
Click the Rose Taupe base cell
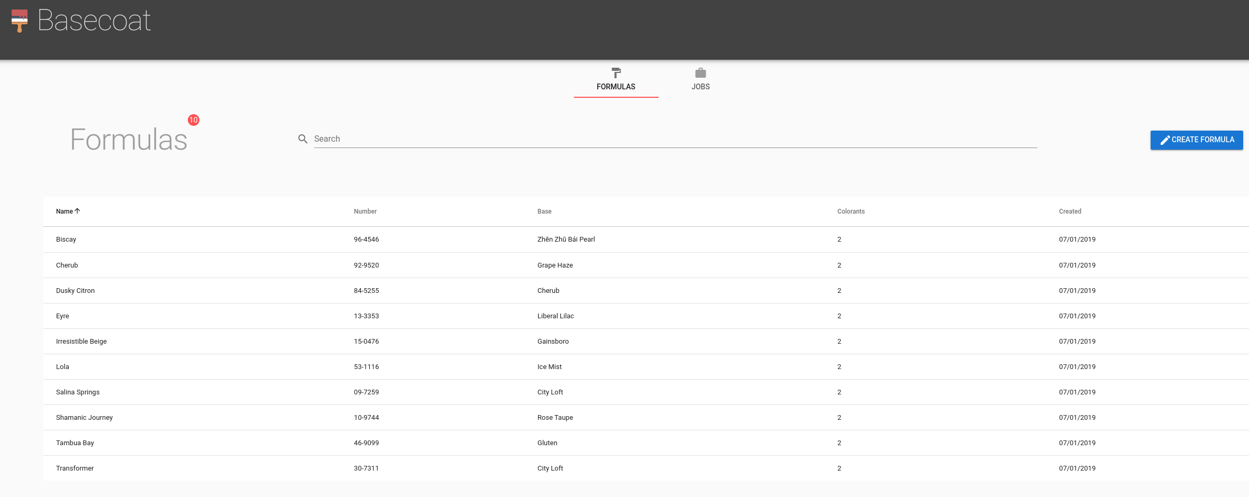coord(555,418)
